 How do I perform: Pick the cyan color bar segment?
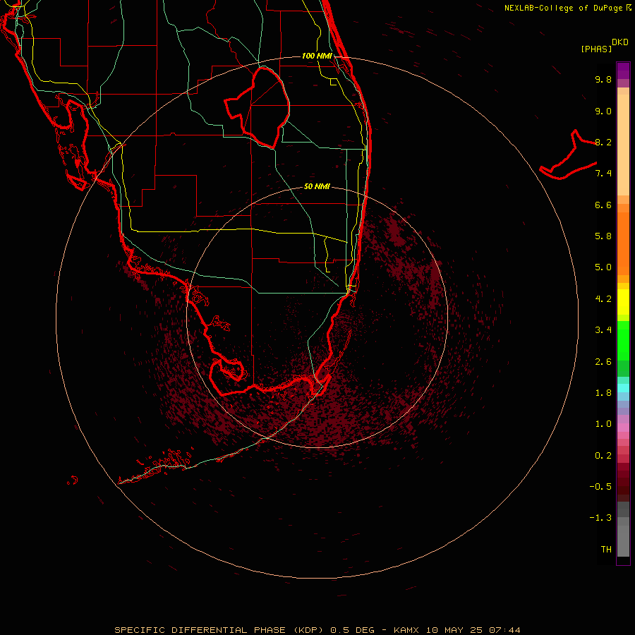coord(623,388)
